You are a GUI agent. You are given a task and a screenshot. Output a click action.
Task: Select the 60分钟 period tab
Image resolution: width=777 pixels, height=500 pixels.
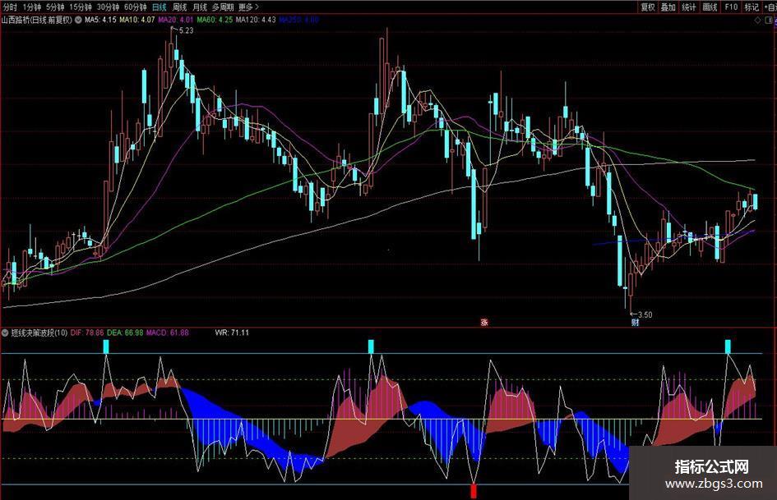(x=136, y=7)
